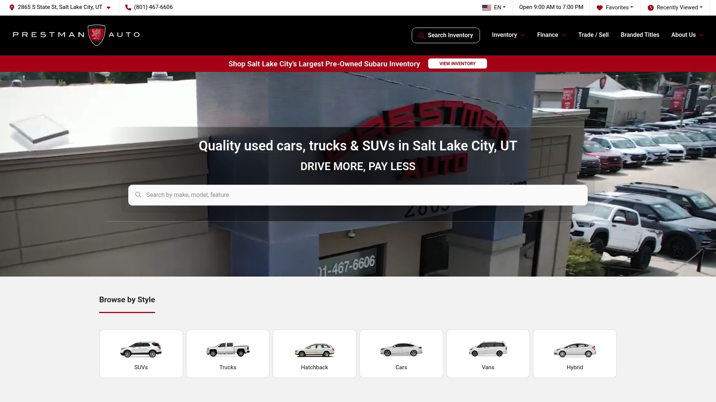This screenshot has width=716, height=402.
Task: Click the Browse by Style heading
Action: click(x=127, y=300)
